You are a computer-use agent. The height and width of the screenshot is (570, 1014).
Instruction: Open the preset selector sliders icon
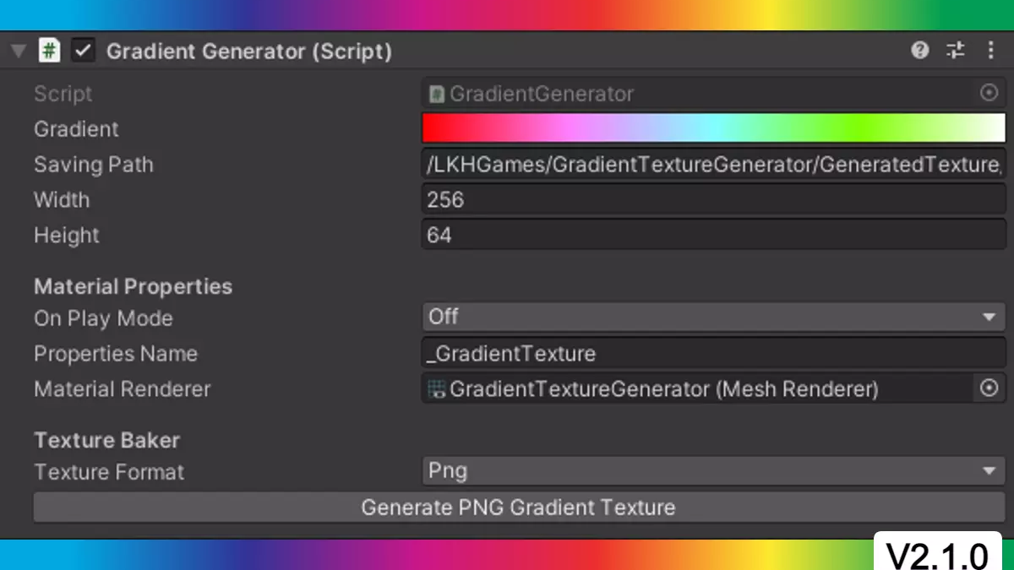click(x=956, y=51)
